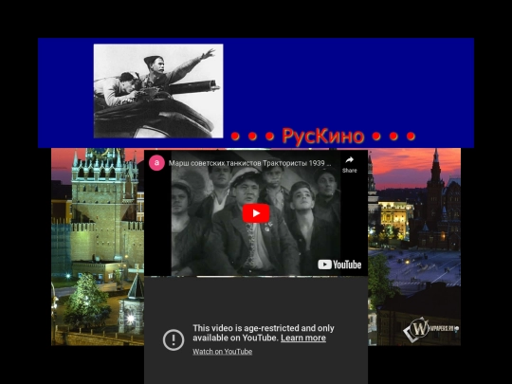Click the 'Learn more' link

point(303,338)
